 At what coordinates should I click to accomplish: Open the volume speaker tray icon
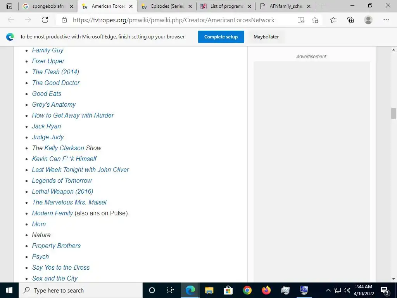coord(347,290)
